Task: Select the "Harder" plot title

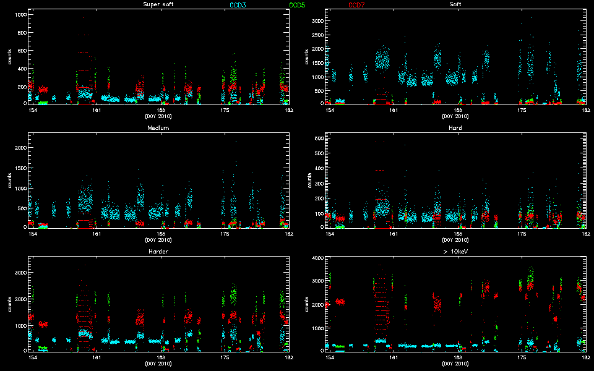Action: (158, 252)
